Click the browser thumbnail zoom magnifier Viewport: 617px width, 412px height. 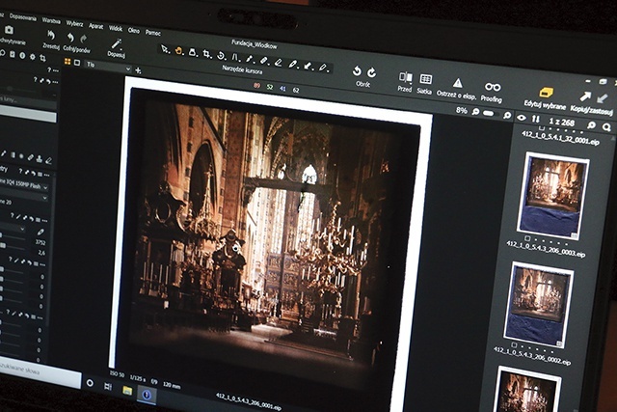pyautogui.click(x=591, y=125)
